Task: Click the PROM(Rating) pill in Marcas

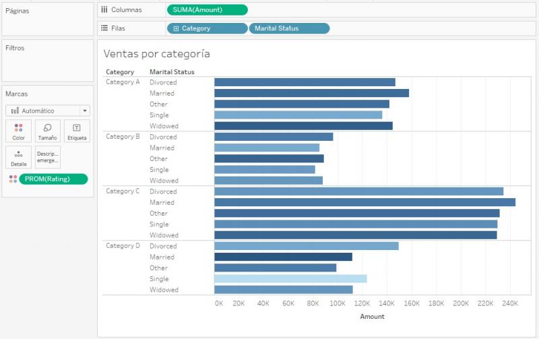Action: (x=53, y=179)
